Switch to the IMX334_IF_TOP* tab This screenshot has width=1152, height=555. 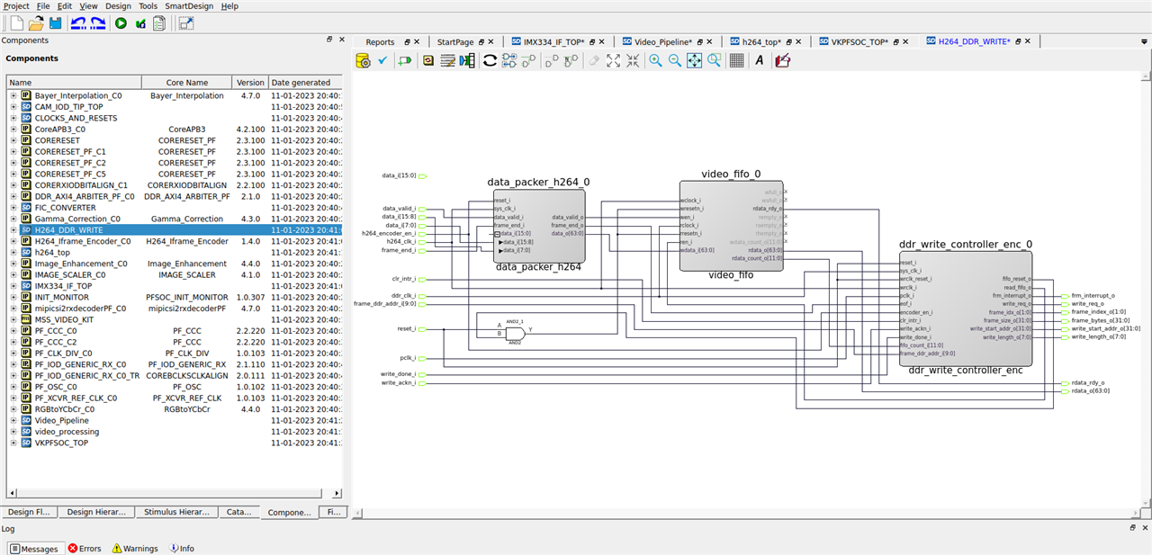tap(554, 41)
